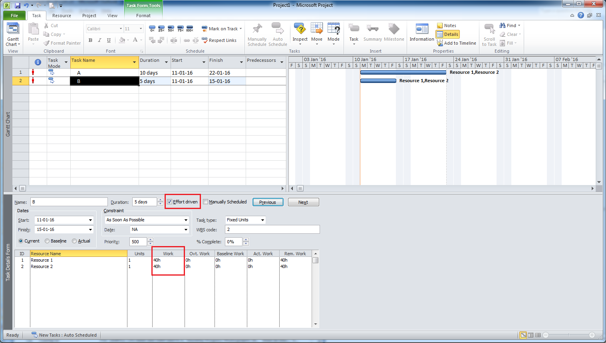Click the Add to Timeline icon
Image resolution: width=606 pixels, height=343 pixels.
[x=440, y=43]
